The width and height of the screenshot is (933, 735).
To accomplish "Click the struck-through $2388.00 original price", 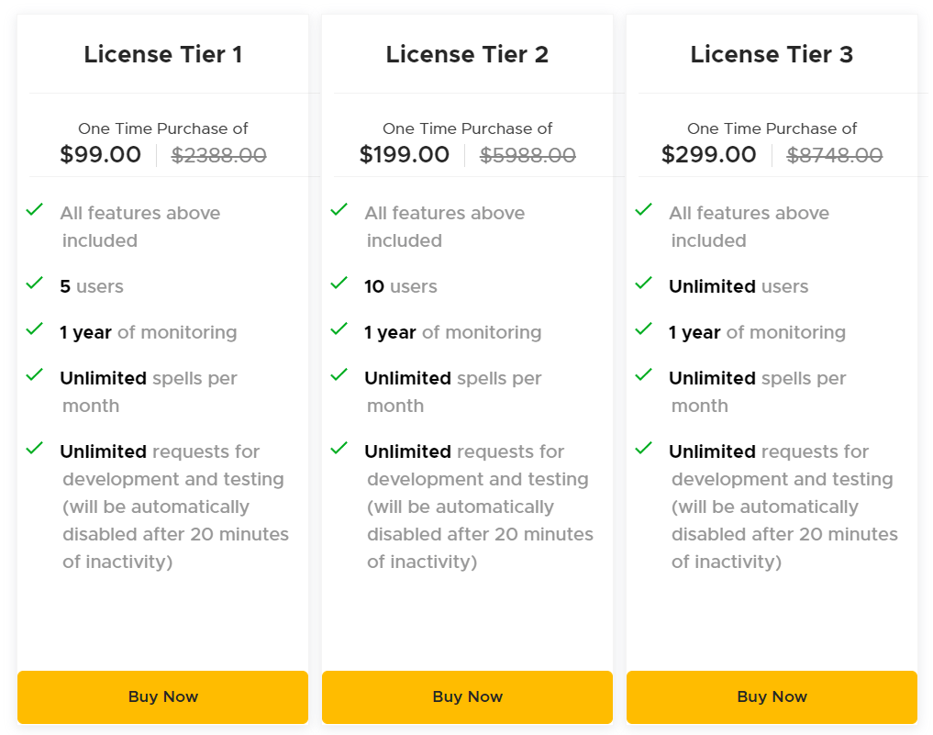I will tap(219, 156).
